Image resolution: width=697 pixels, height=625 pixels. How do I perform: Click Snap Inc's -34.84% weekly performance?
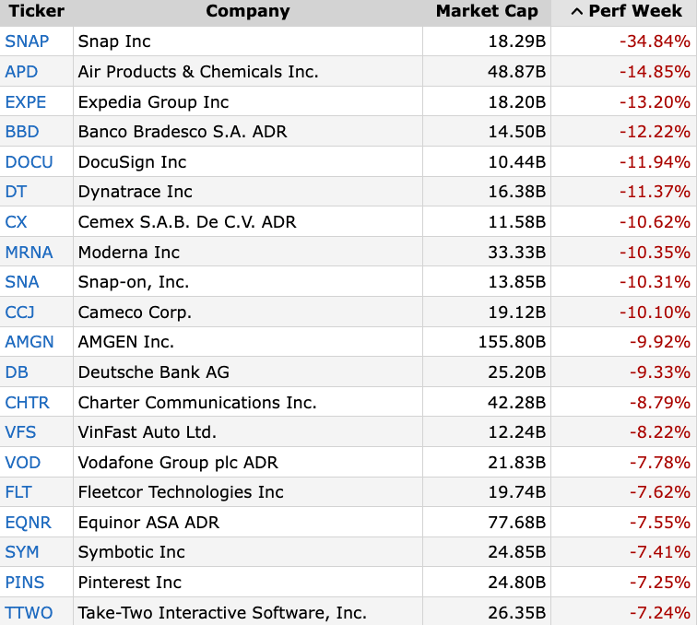coord(655,41)
